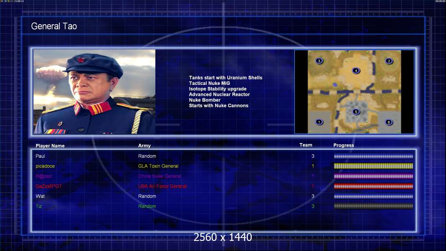Click Paul's loading progress bar
This screenshot has width=446, height=251.
tap(374, 156)
